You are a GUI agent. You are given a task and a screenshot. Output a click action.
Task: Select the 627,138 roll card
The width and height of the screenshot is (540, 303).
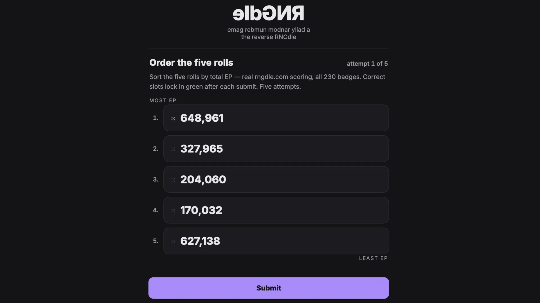click(276, 241)
